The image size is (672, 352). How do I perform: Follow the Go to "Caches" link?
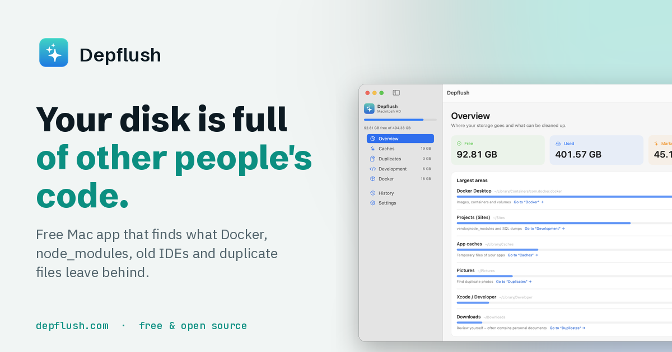click(x=522, y=255)
